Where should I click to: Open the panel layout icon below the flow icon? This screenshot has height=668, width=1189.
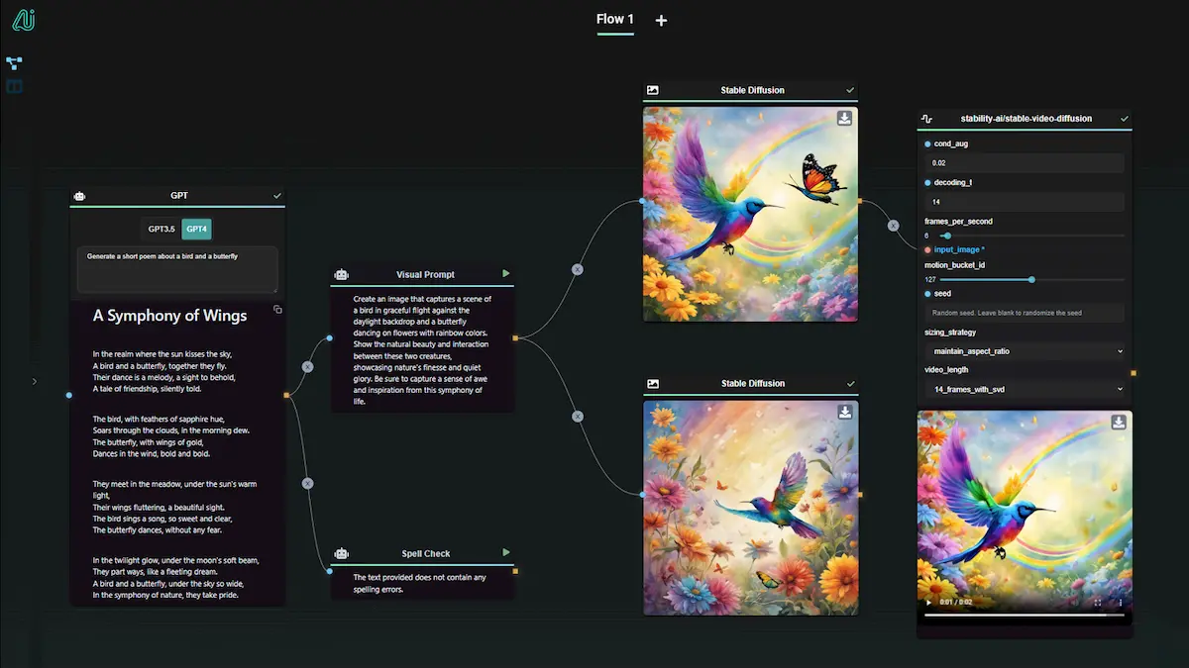14,86
